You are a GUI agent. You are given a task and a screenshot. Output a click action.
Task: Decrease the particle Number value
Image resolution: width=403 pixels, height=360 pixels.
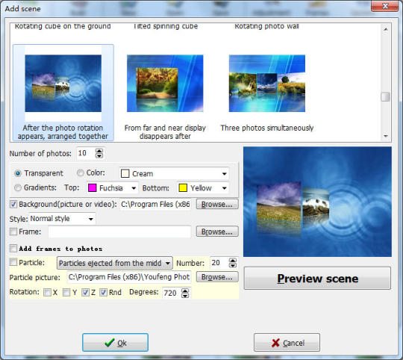tap(233, 266)
